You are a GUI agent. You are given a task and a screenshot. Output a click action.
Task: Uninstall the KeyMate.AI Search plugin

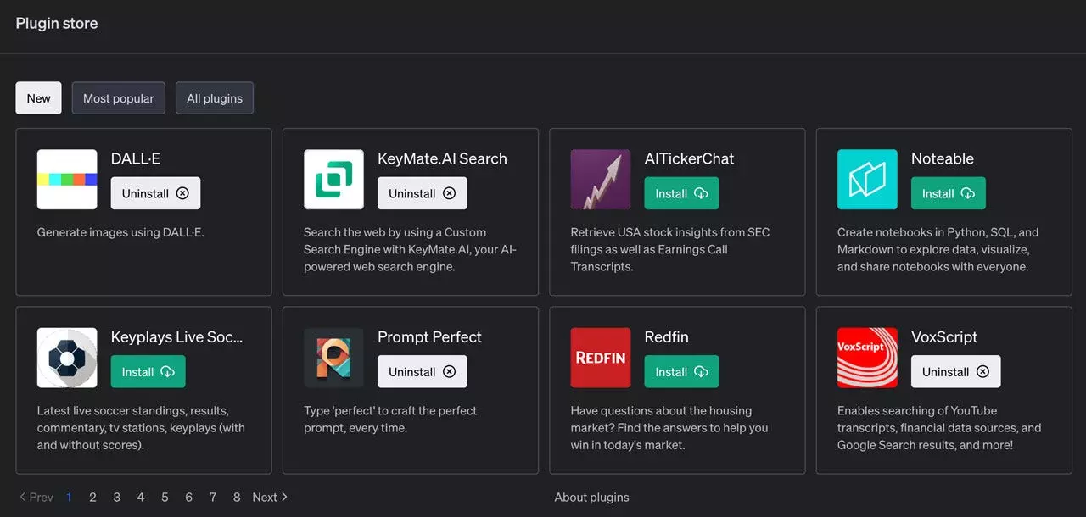coord(423,193)
